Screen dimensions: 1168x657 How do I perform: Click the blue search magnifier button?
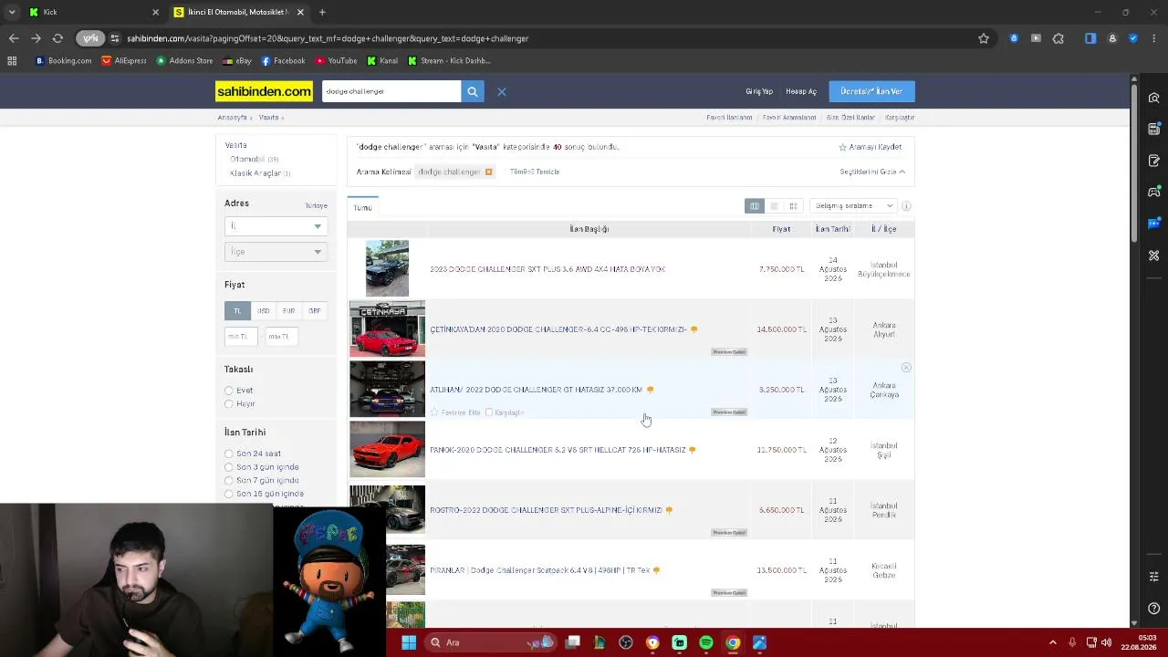(x=472, y=91)
